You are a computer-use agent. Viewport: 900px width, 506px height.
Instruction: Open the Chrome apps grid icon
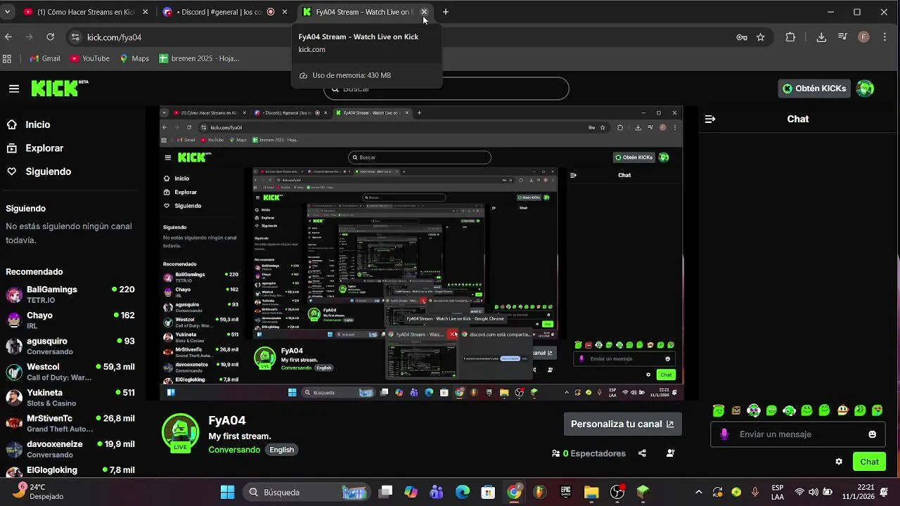tap(7, 58)
